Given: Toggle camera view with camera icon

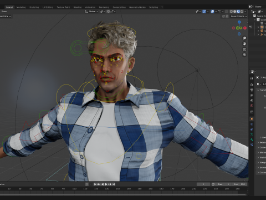Looking at the screenshot, I should pos(244,49).
